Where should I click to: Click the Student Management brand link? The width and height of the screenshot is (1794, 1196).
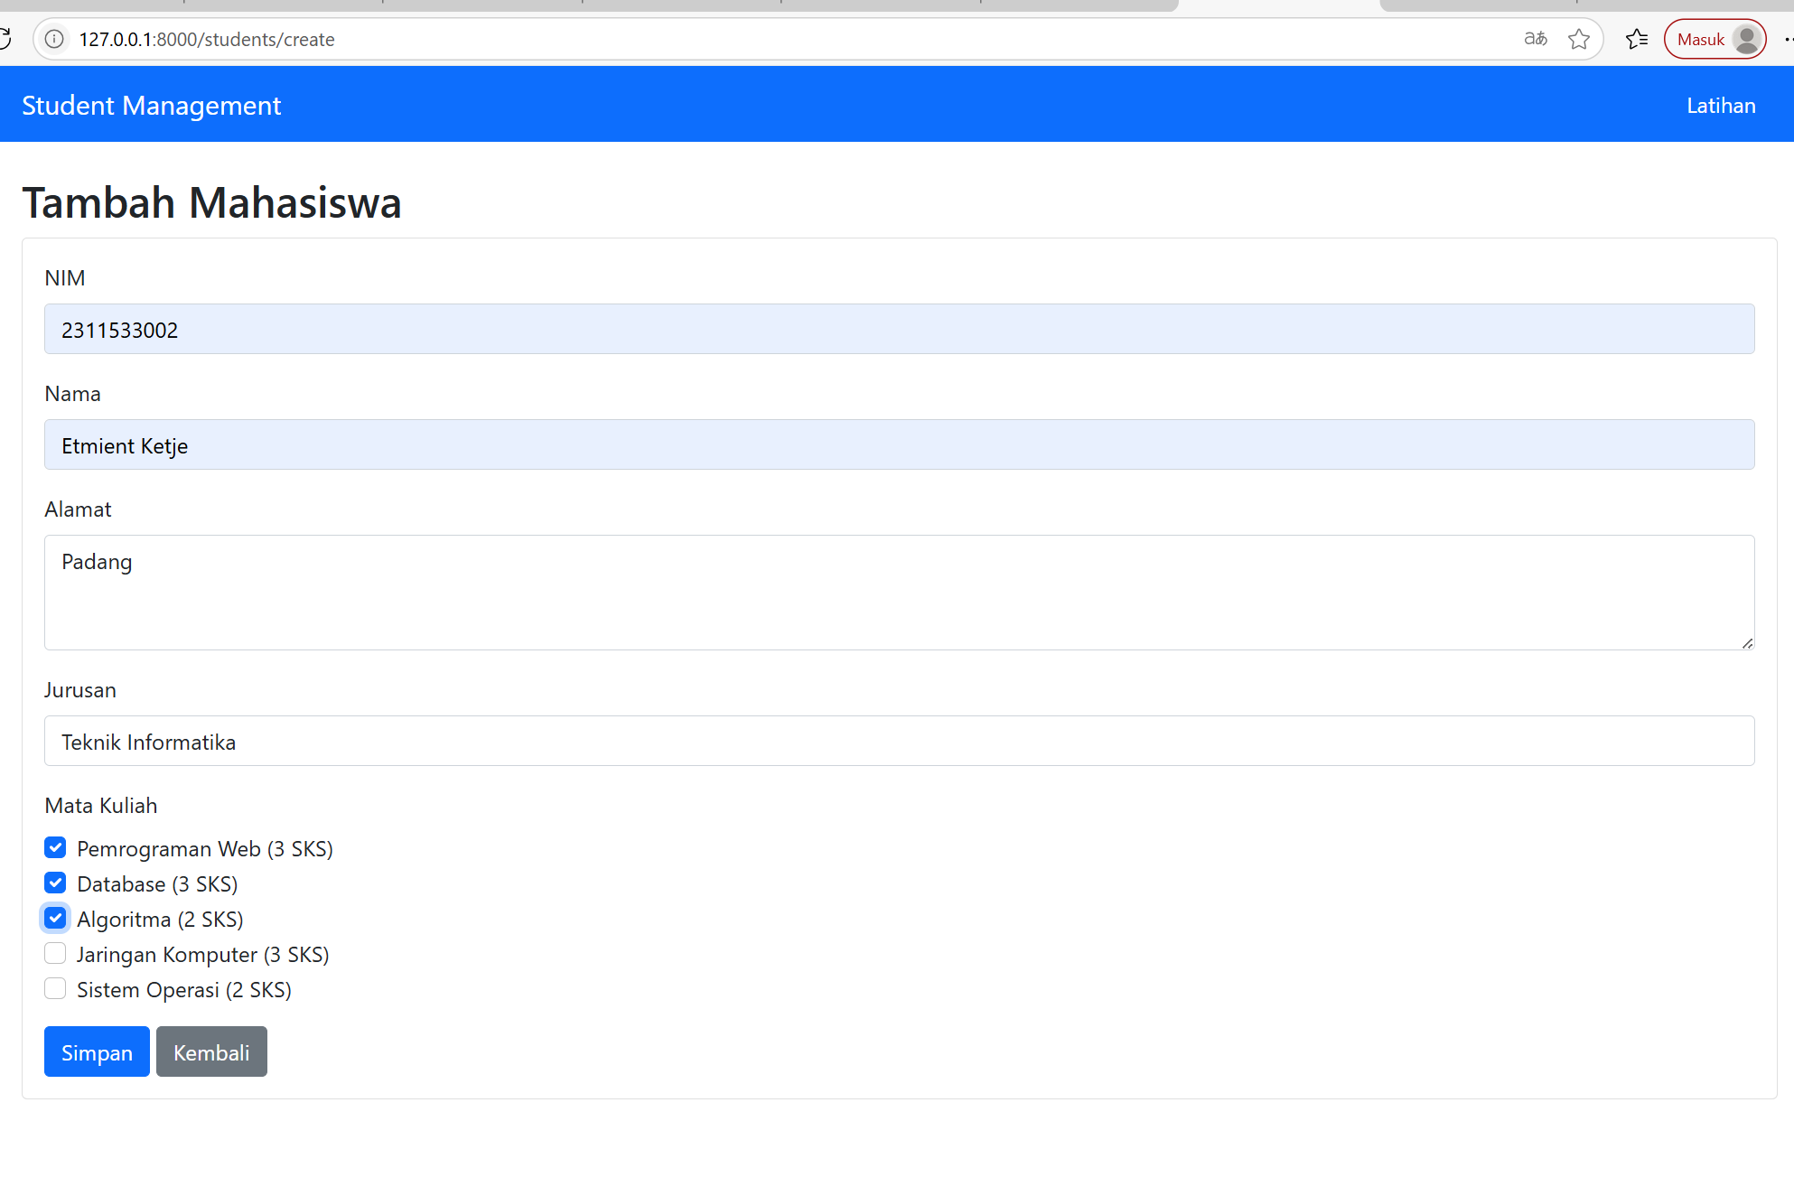[x=151, y=106]
